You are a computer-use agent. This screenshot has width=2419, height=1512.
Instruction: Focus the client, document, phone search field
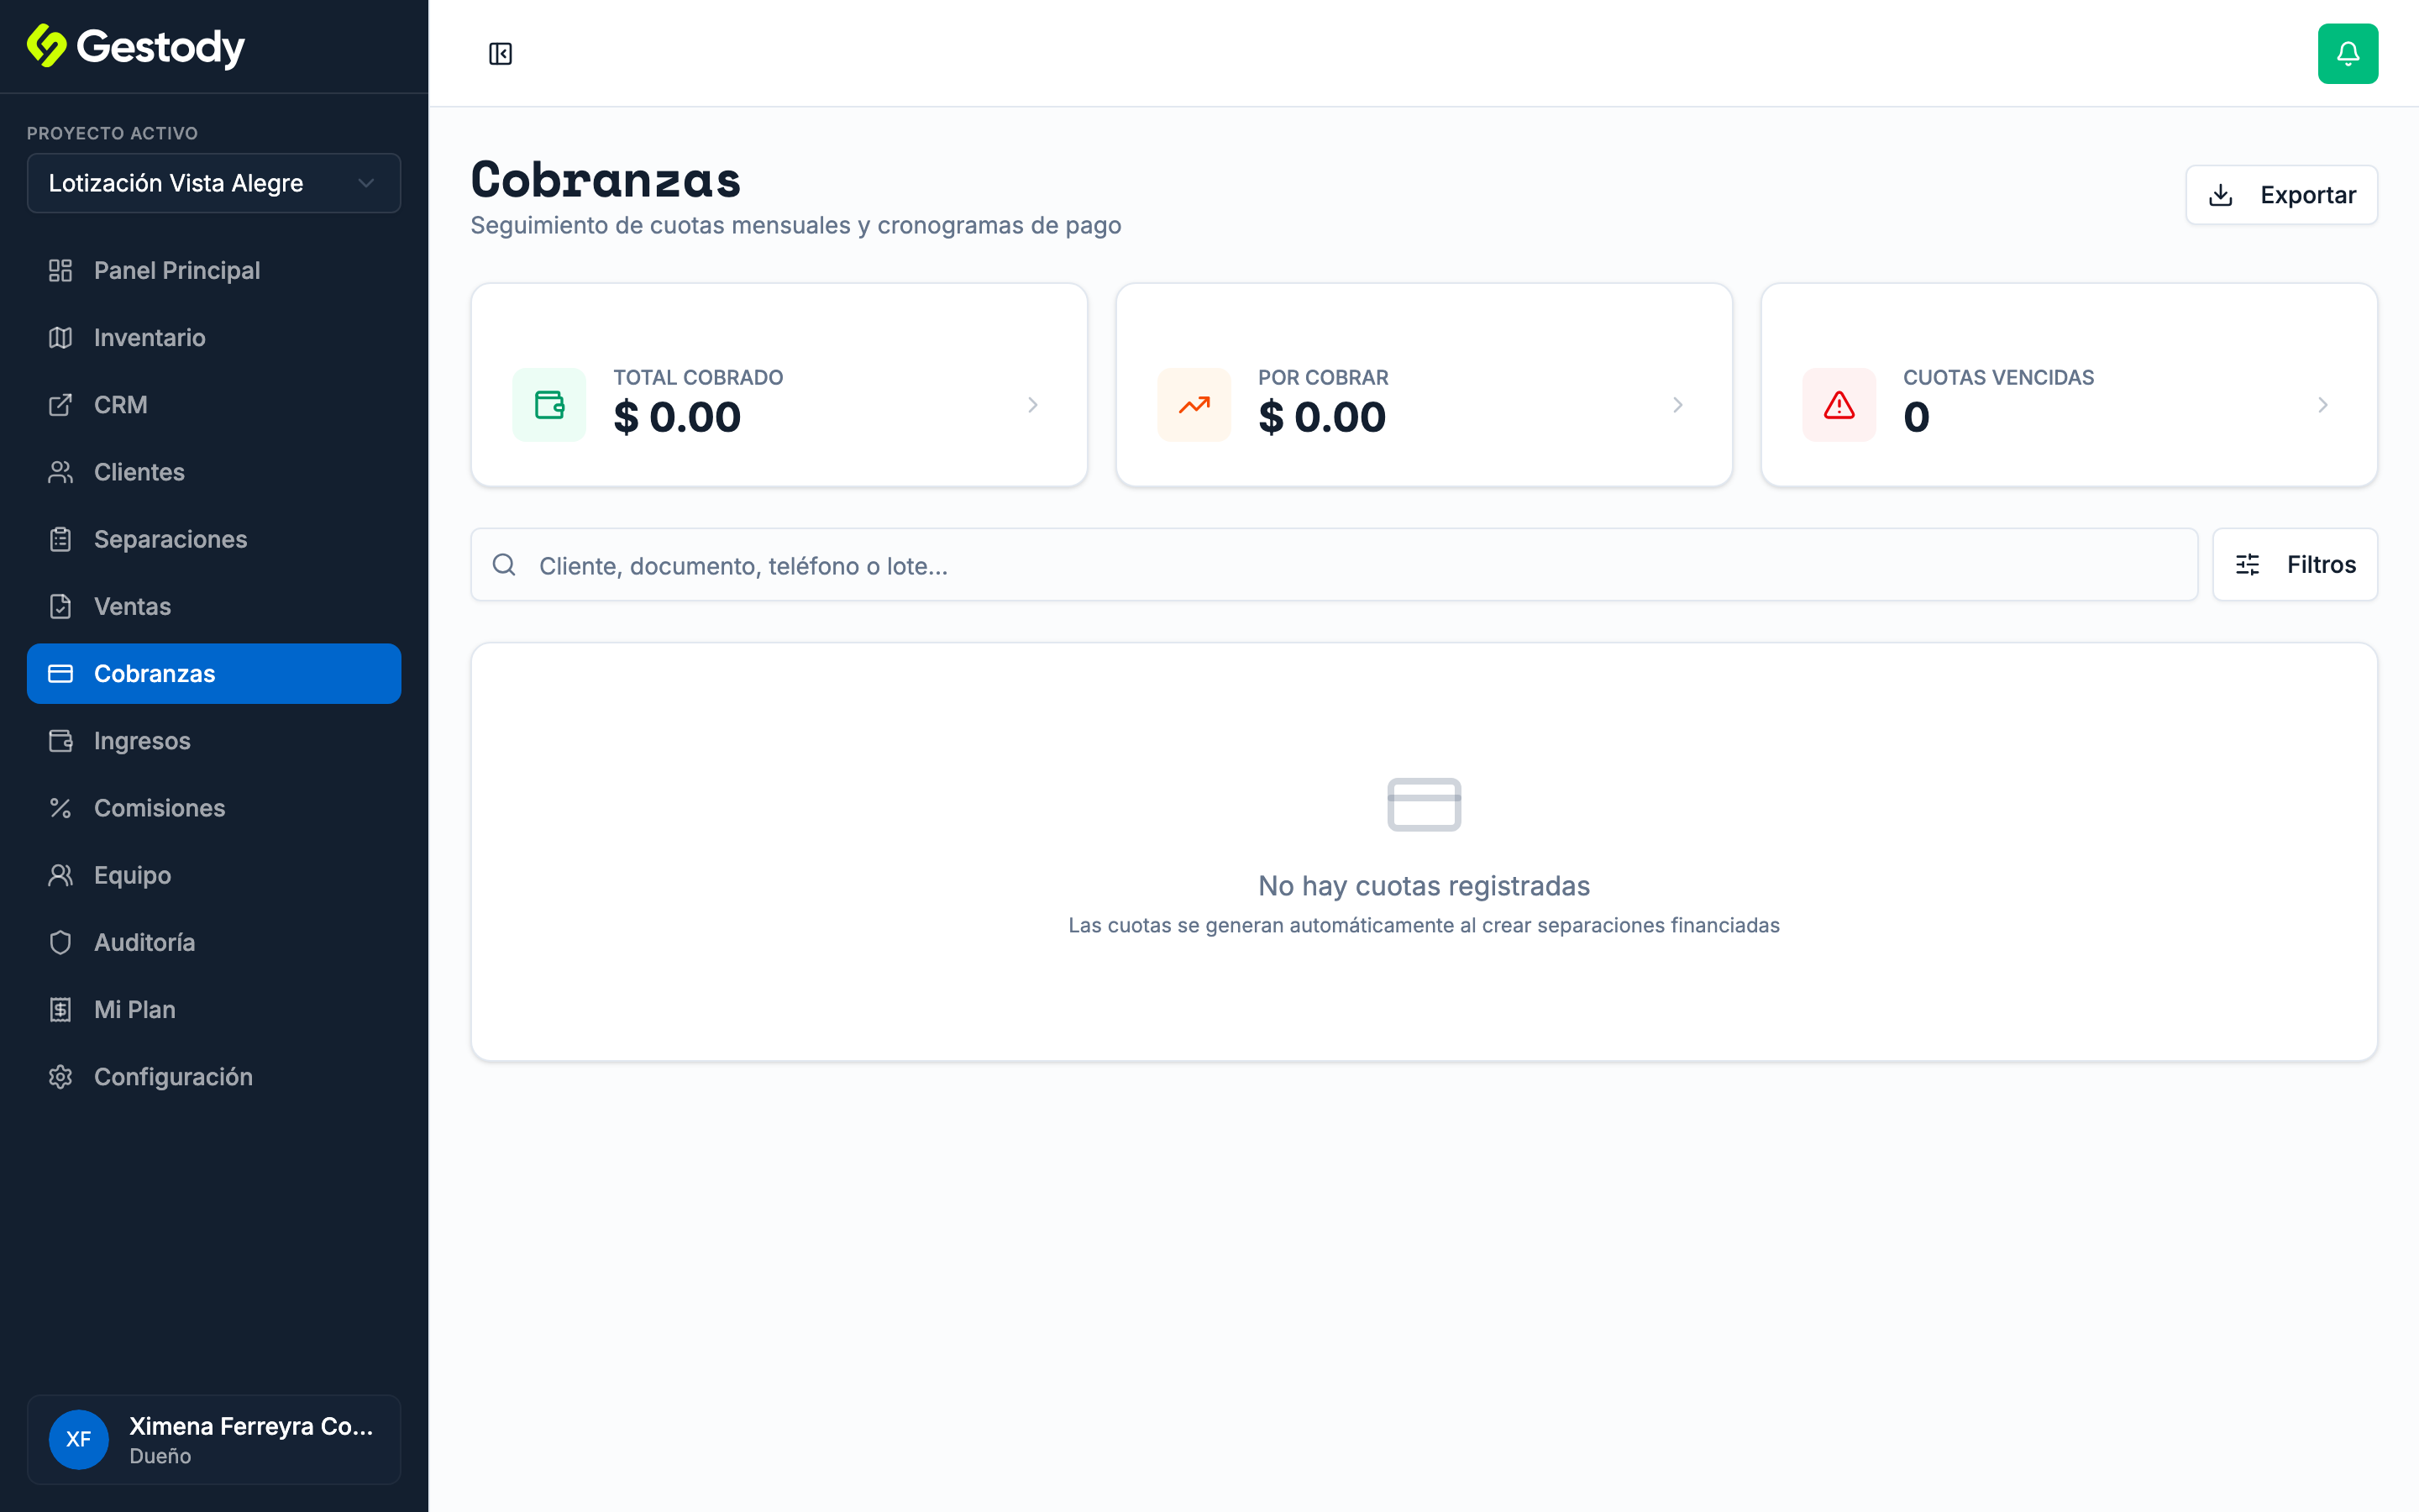1334,565
